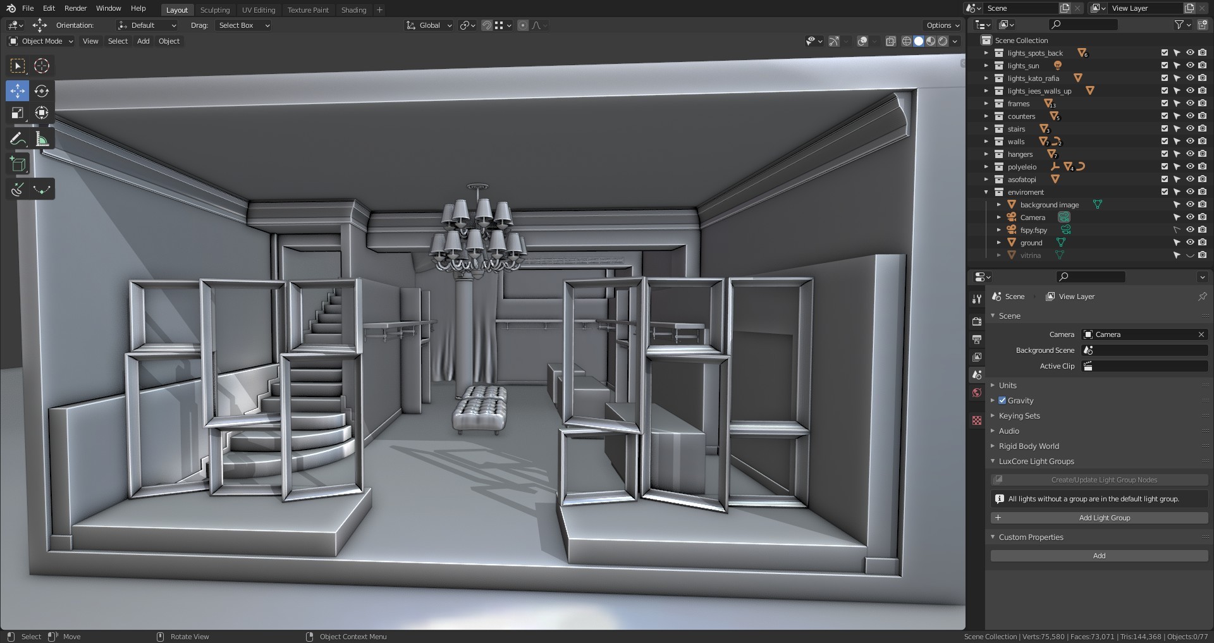Open the Render properties tab icon
The image size is (1214, 643).
coord(977,322)
